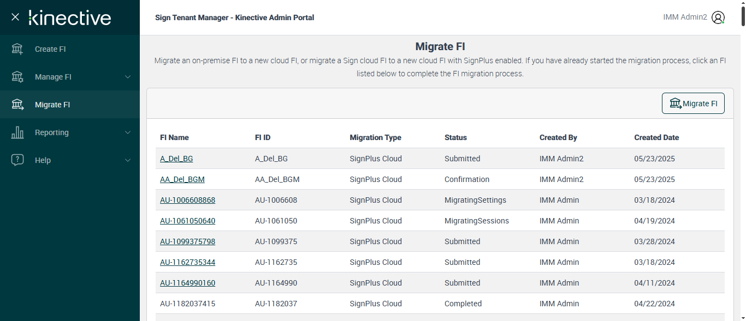Click the Kinective logo
This screenshot has width=746, height=321.
[70, 17]
